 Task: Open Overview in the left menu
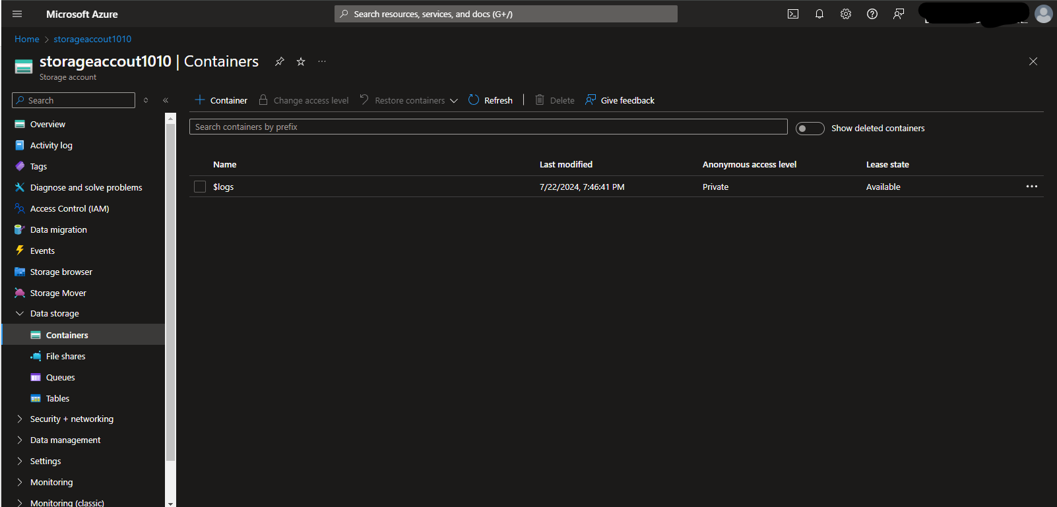48,124
